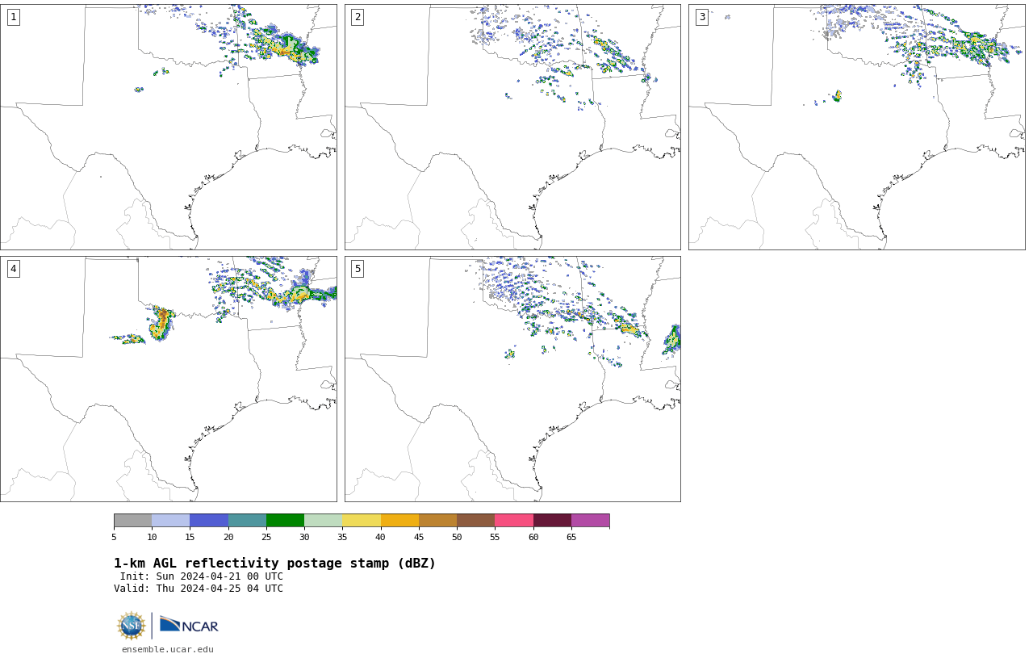Click the Valid: Thu 2024-04-25 04 UTC text
Viewport: 1033px width, 658px height.
coord(199,589)
